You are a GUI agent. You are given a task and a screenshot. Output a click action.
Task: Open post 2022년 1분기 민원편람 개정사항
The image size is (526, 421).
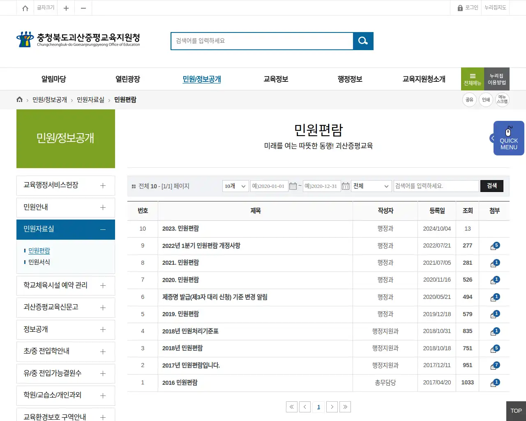coord(201,245)
